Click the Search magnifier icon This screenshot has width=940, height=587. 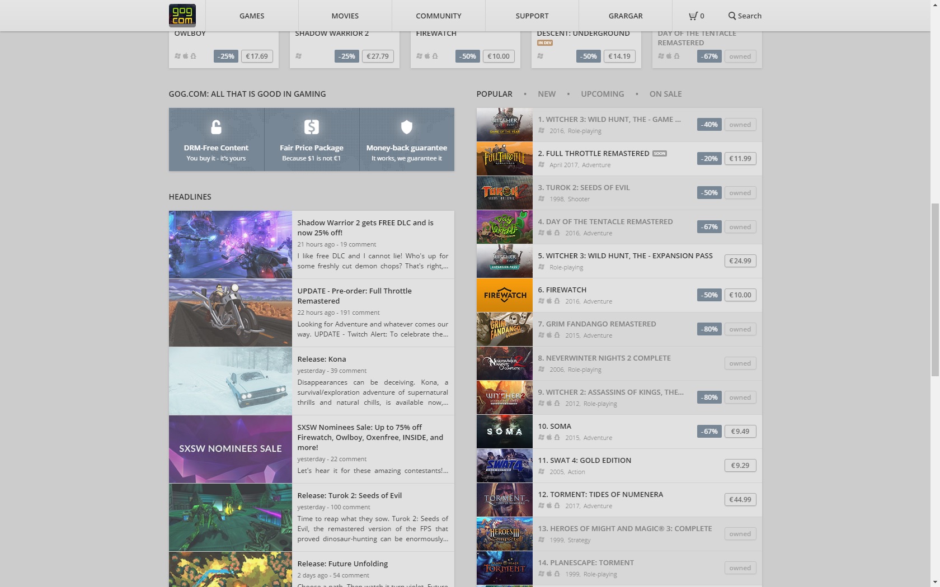(732, 16)
